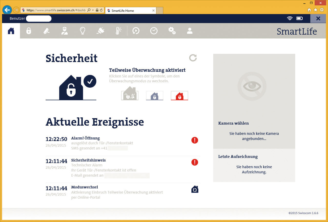This screenshot has height=222, width=328.
Task: Click the Letzte Aufzeichnung heading
Action: (x=238, y=157)
